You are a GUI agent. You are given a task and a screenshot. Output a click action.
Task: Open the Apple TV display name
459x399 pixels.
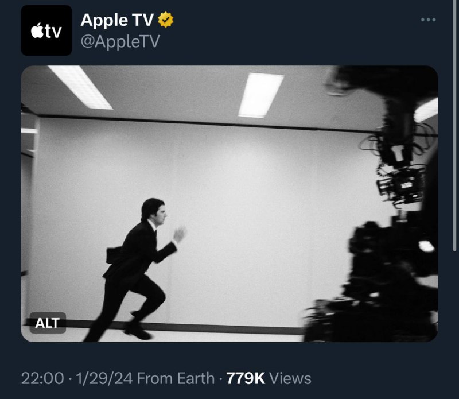pos(117,20)
